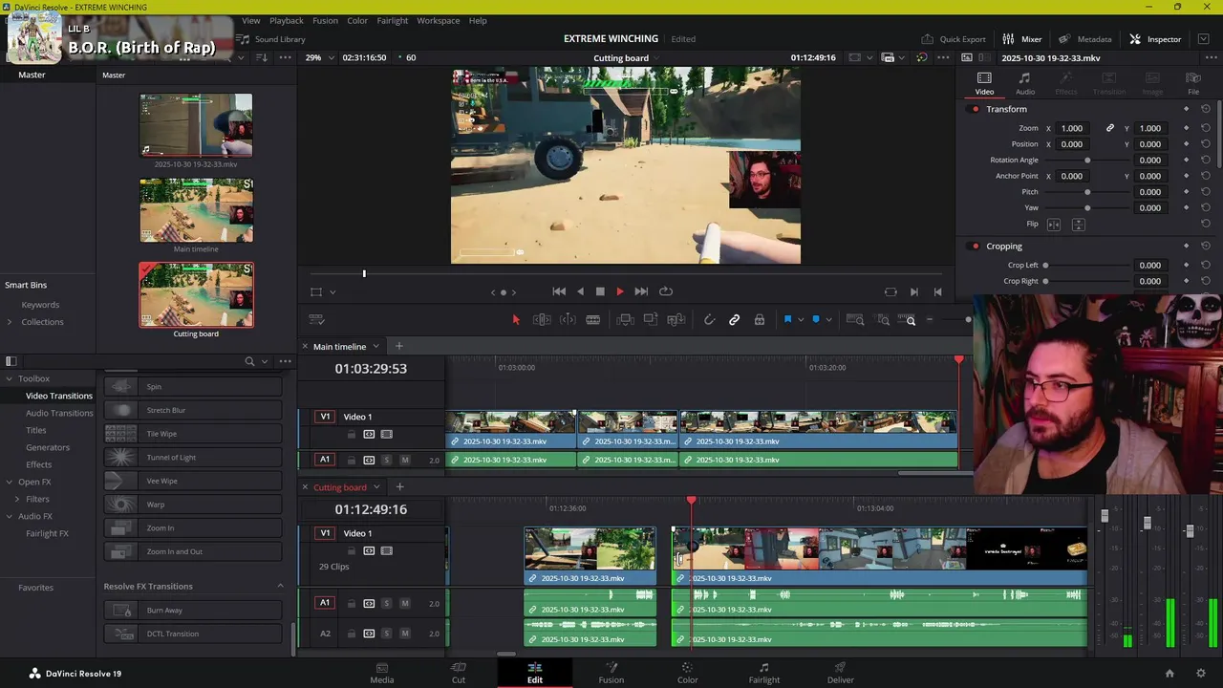Click the Match Frame icon under viewer
Image resolution: width=1223 pixels, height=688 pixels.
tap(890, 291)
